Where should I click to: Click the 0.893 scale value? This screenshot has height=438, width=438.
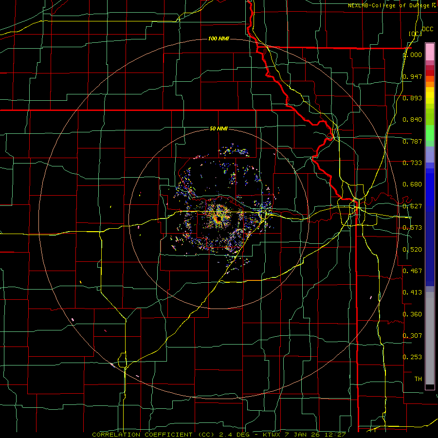click(412, 98)
